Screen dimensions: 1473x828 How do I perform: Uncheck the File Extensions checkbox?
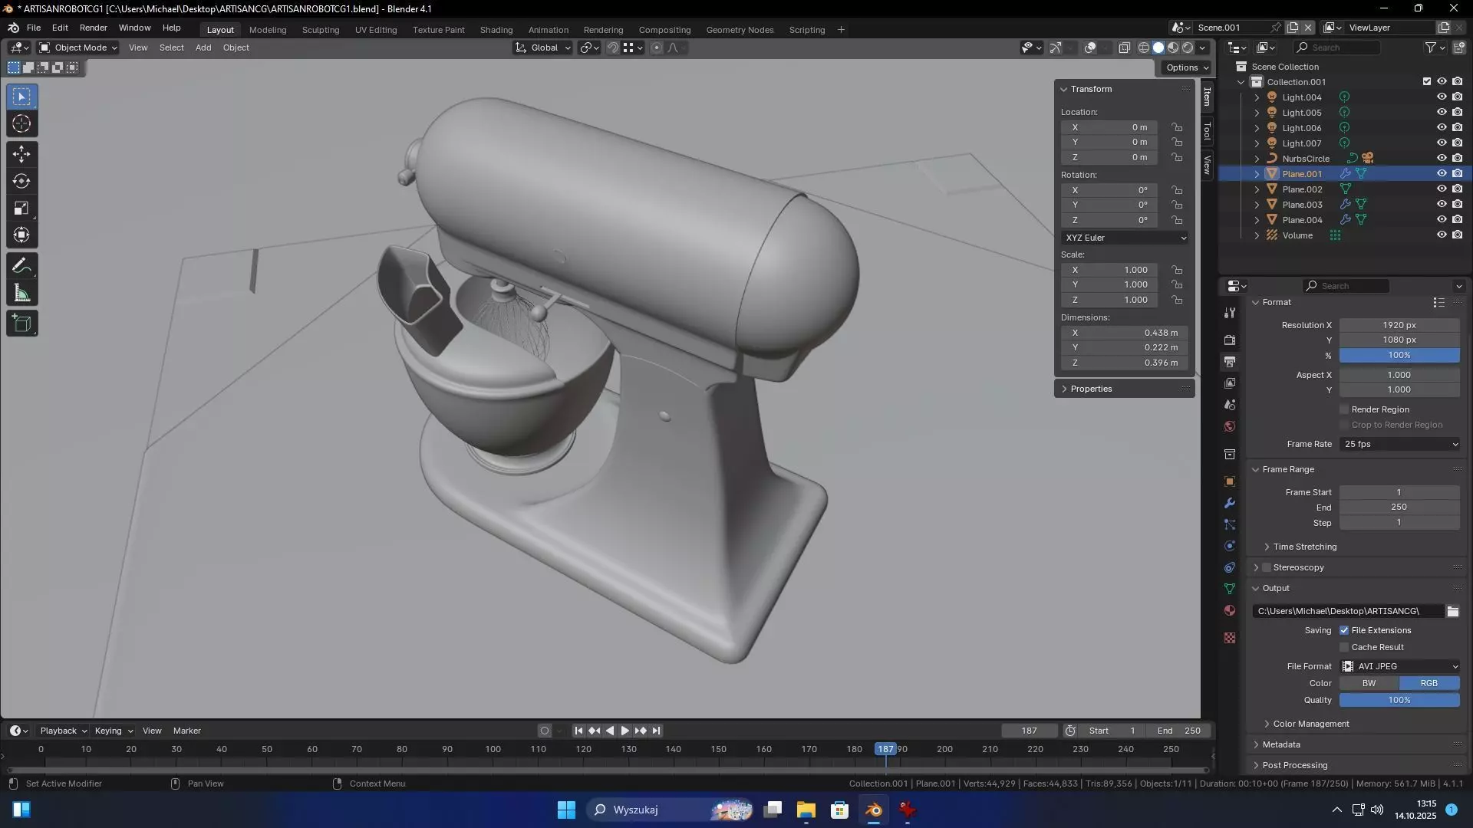1344,630
